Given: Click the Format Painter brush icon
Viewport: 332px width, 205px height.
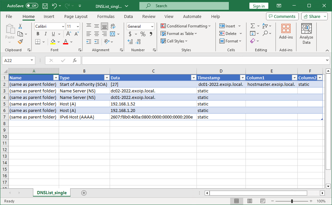Looking at the screenshot, I should (x=20, y=41).
